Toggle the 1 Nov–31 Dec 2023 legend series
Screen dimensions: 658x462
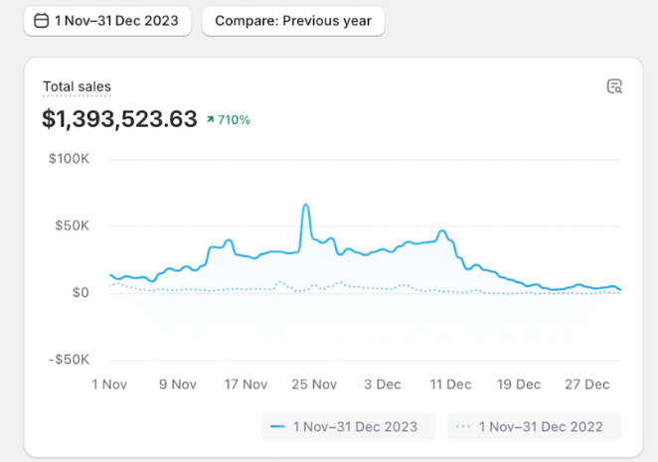pyautogui.click(x=348, y=426)
